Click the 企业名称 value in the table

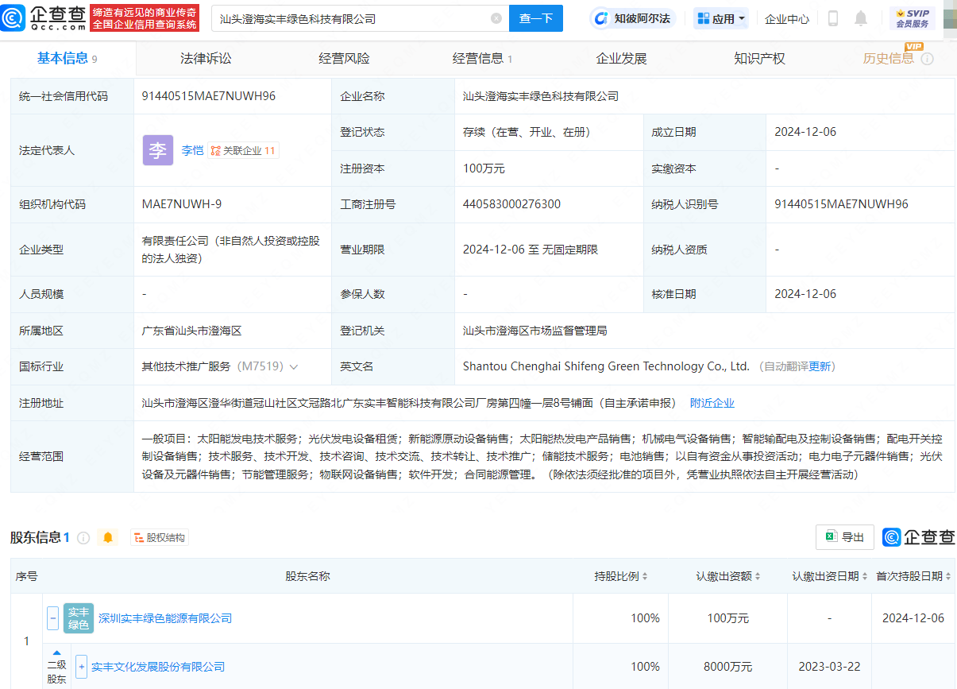[x=541, y=96]
